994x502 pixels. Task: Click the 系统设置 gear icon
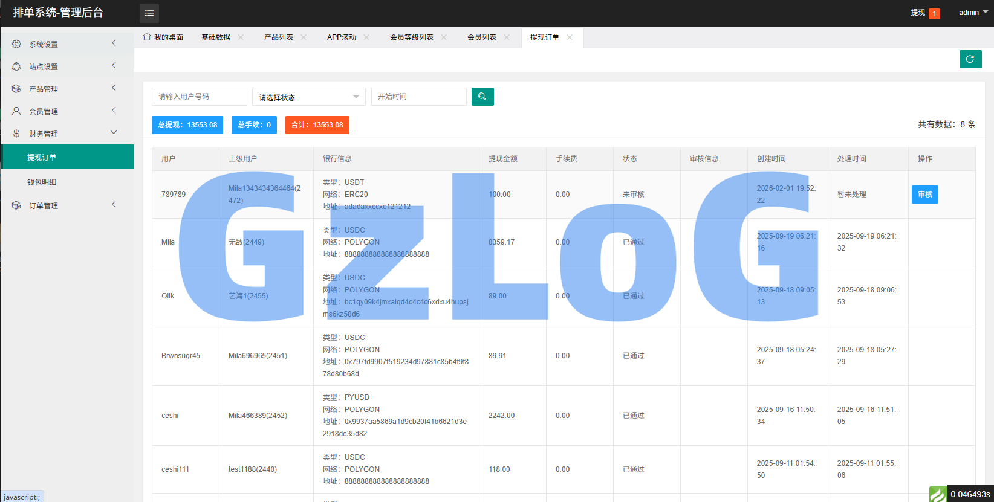tap(16, 44)
